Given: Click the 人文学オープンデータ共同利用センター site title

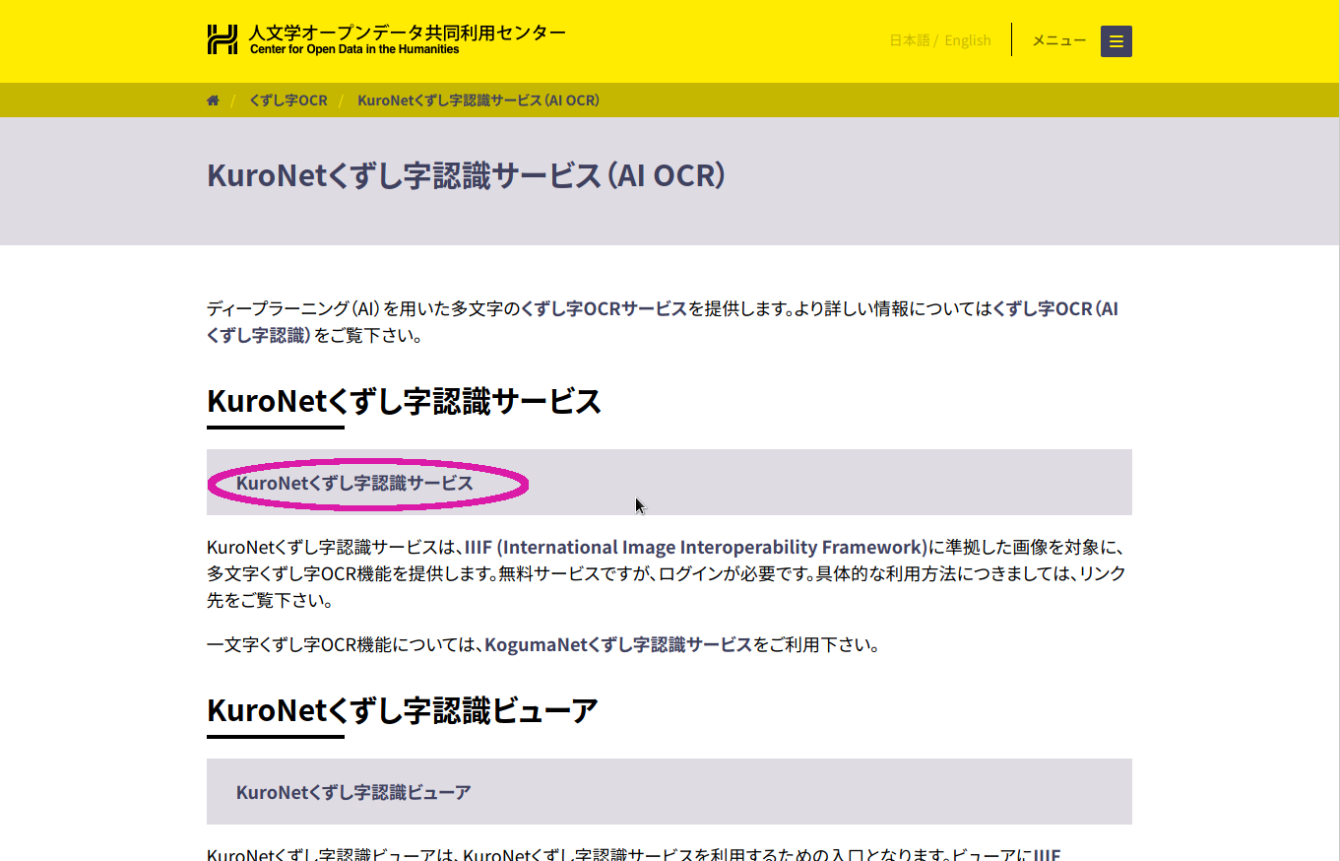Looking at the screenshot, I should coord(407,33).
